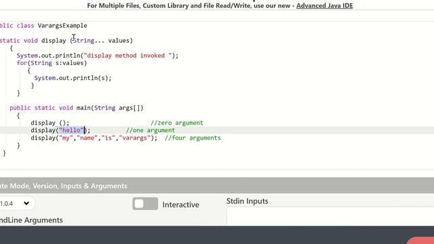Click the CommandLine Arguments label
Image resolution: width=434 pixels, height=244 pixels.
[x=31, y=220]
